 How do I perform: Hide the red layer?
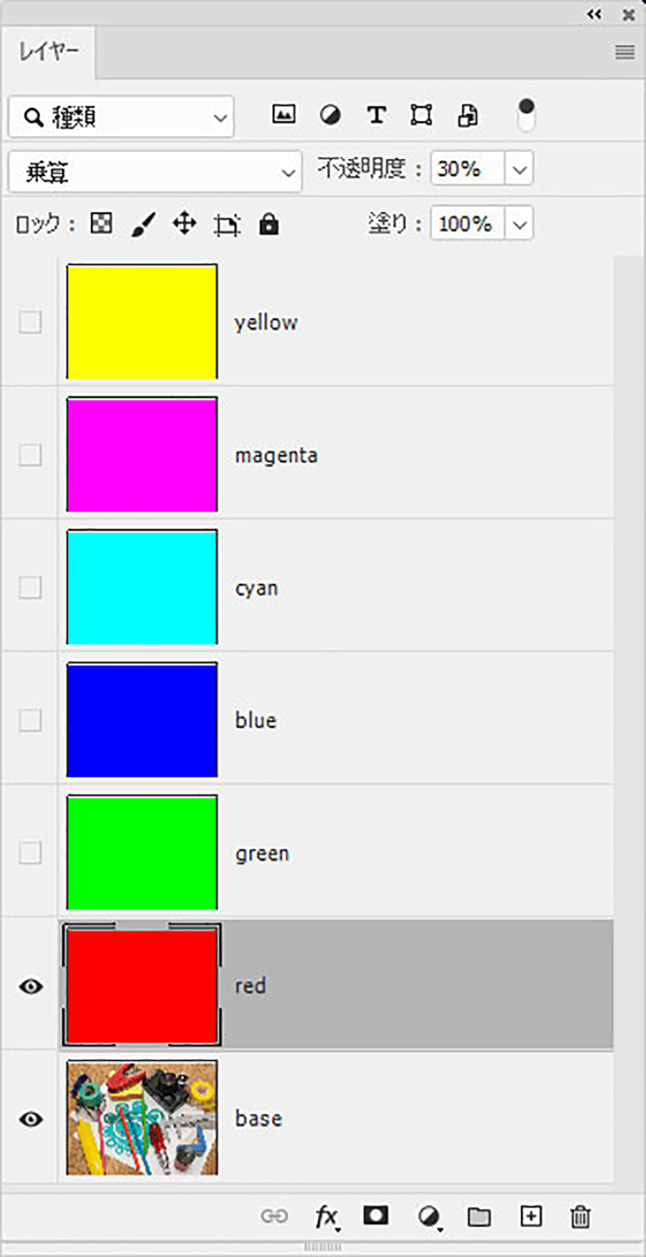point(30,986)
